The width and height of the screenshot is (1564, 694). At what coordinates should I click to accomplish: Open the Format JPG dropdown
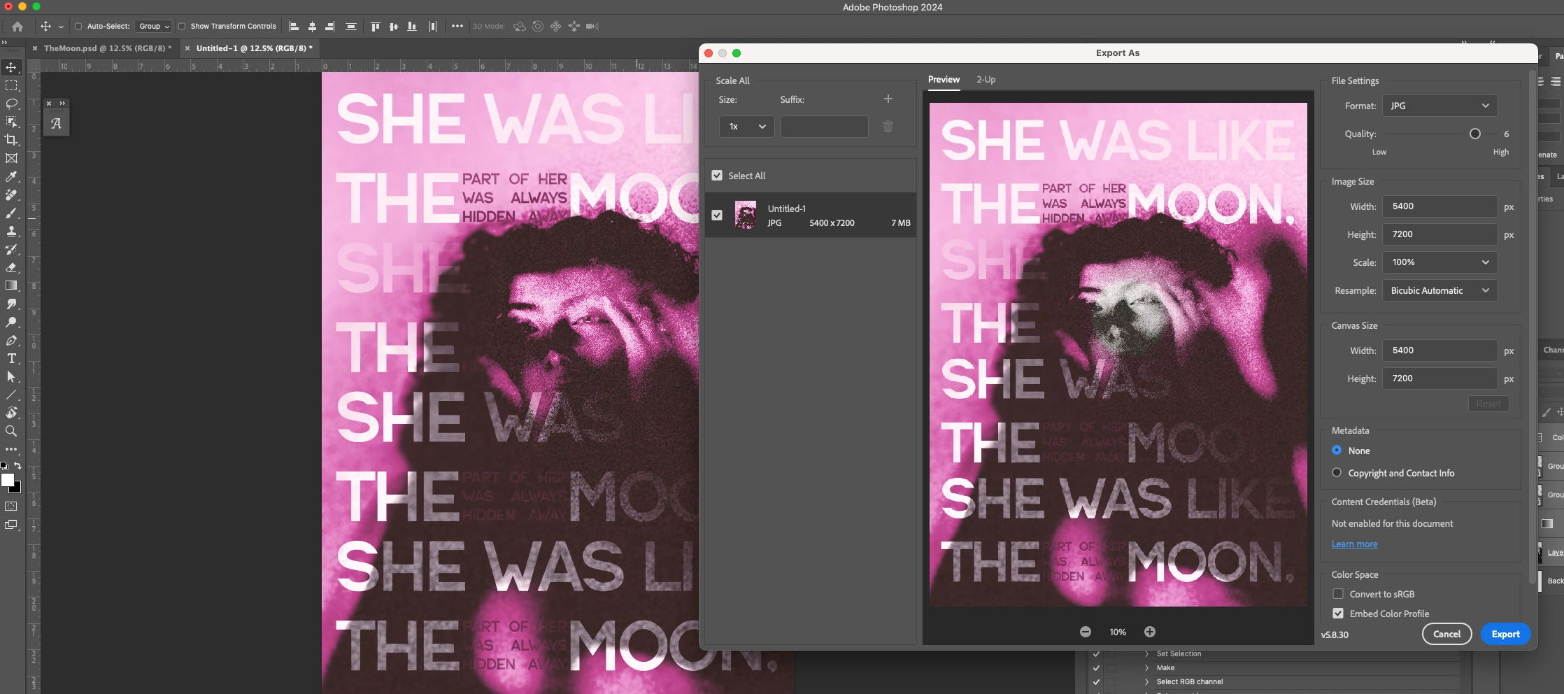[x=1439, y=106]
